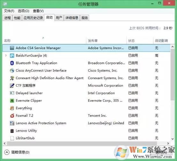
Task: Select Cisco AnyConnect User Interface entry
Action: pos(41,70)
